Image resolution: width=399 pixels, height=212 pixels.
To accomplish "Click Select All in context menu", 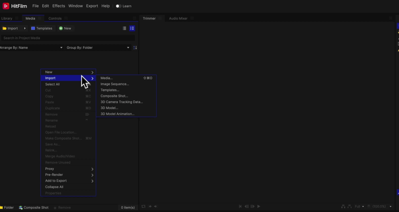I will point(68,84).
